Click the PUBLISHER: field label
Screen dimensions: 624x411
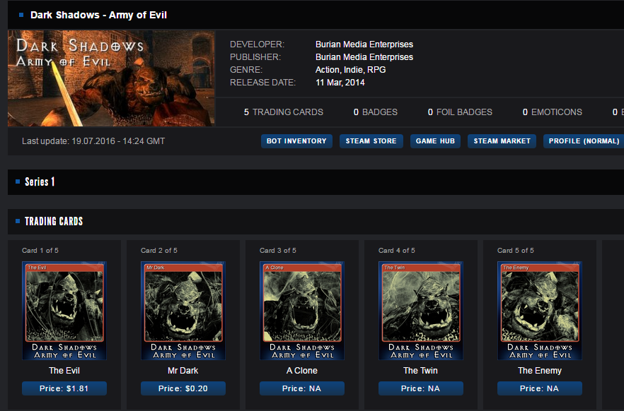point(255,57)
